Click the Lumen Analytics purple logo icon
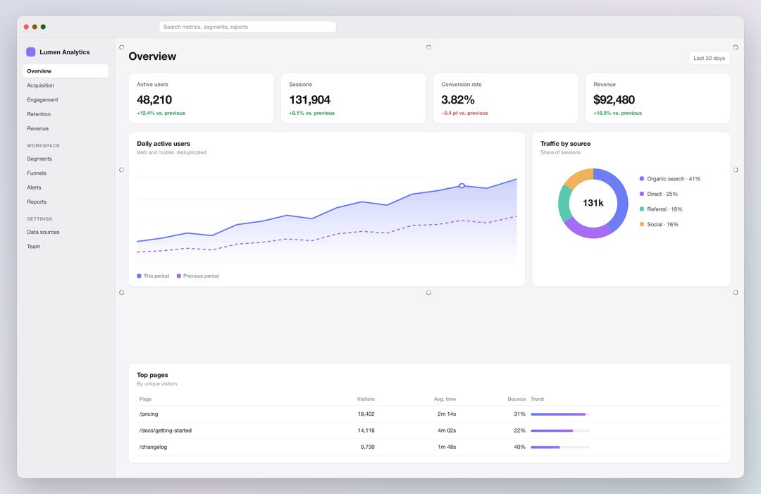This screenshot has height=494, width=761. tap(30, 52)
